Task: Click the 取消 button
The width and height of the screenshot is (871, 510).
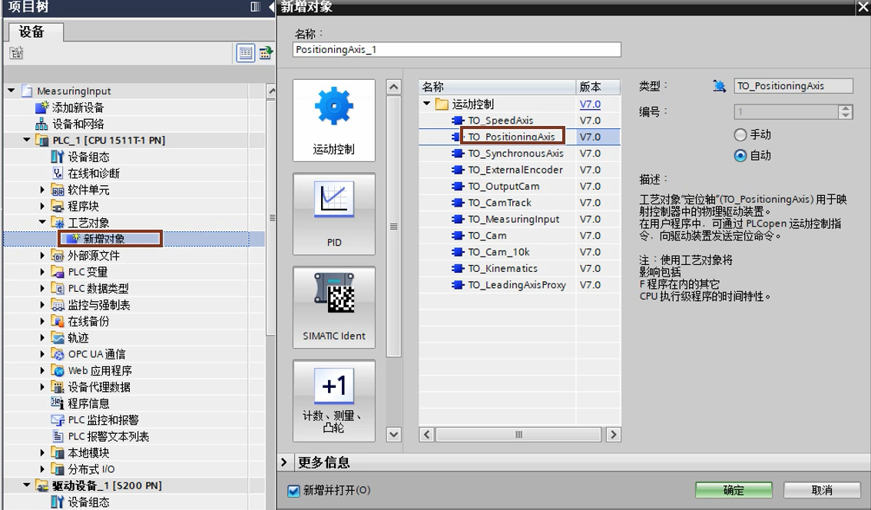Action: coord(821,490)
